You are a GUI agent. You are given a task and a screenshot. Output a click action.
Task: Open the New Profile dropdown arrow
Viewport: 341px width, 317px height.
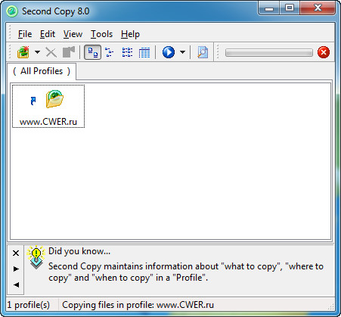[37, 52]
